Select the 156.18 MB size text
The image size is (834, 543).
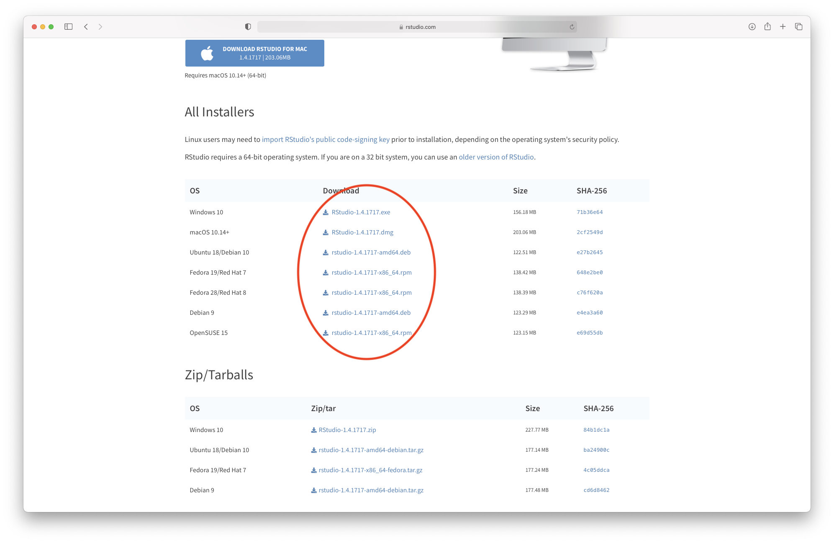[524, 212]
